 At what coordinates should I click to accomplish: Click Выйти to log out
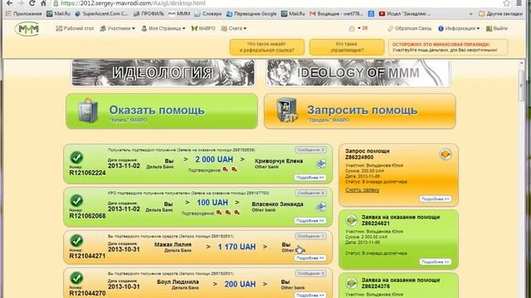pyautogui.click(x=497, y=29)
